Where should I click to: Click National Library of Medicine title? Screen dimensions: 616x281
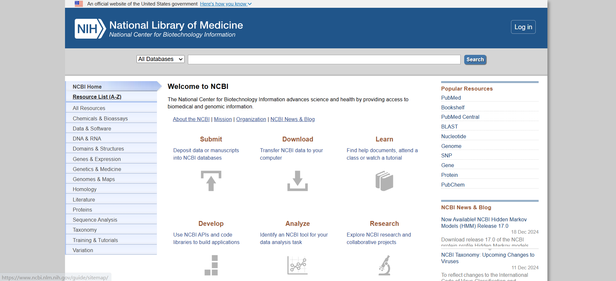(x=176, y=25)
